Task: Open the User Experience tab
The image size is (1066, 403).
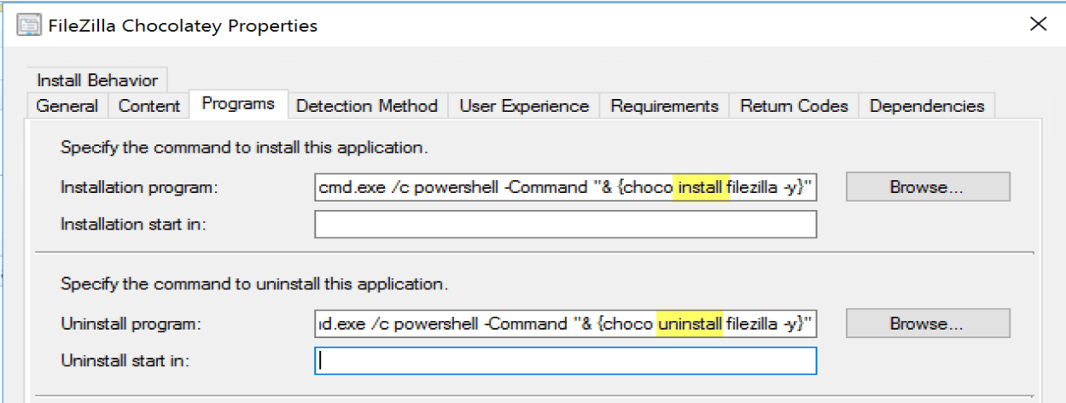Action: [524, 106]
